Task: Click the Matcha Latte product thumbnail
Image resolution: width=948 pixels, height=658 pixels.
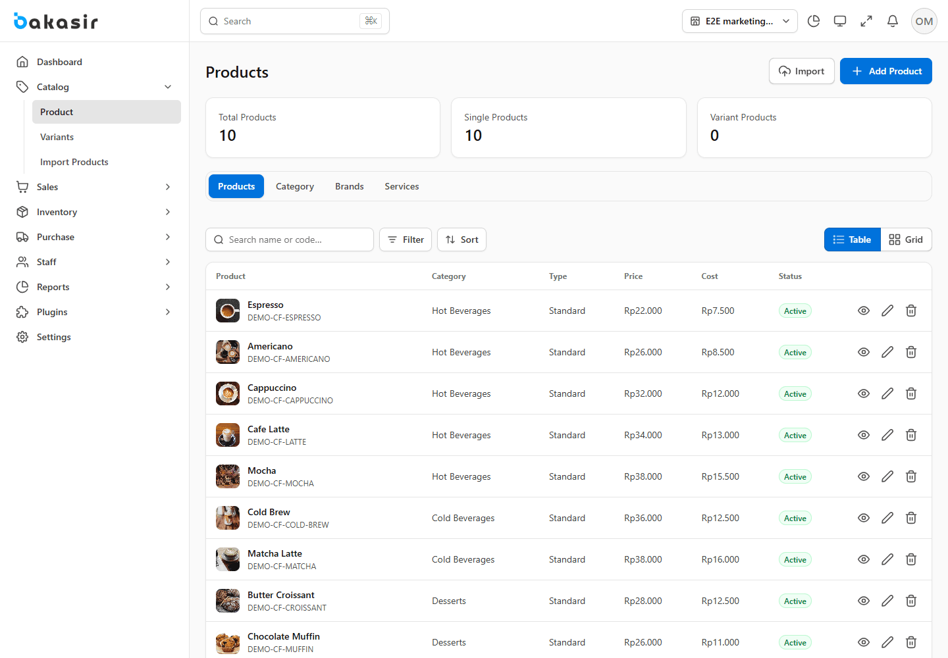Action: (228, 559)
